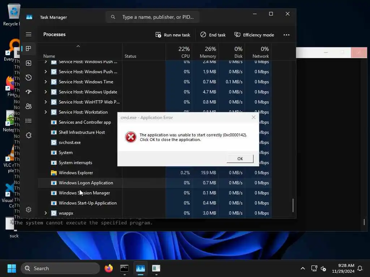Open the notification bell
Screen dimensions: 370x277
tap(360, 268)
